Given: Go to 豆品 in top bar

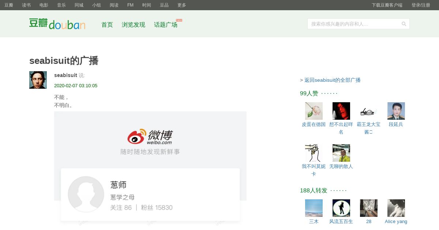Looking at the screenshot, I should coord(164,5).
